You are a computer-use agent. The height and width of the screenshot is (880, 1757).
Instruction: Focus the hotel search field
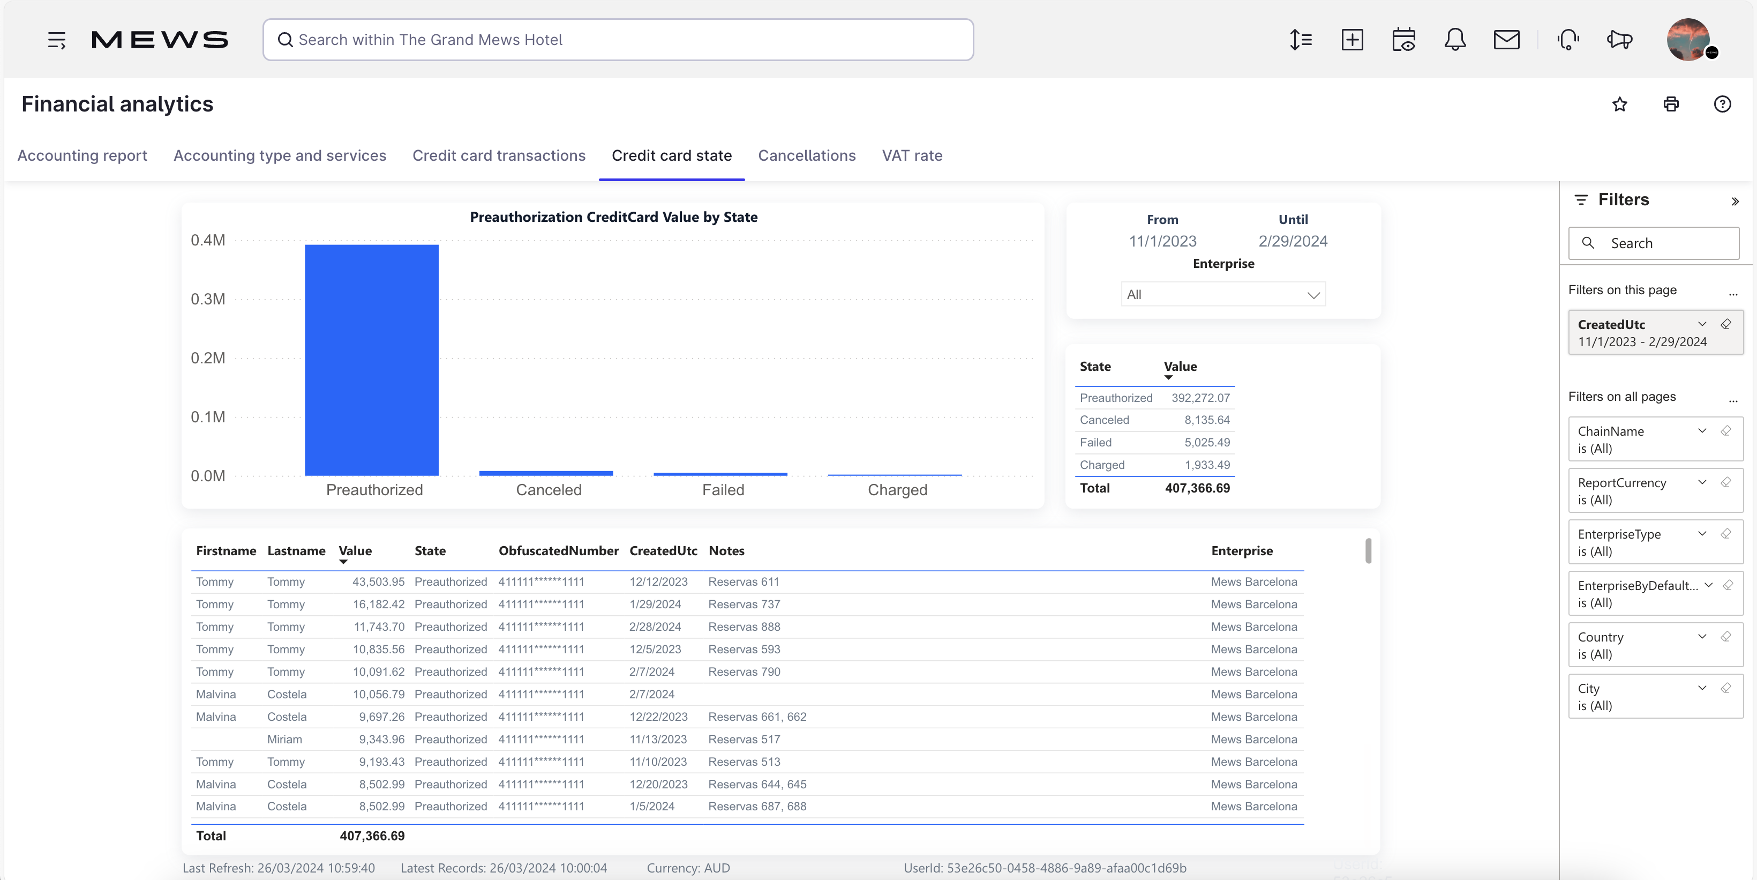(618, 40)
